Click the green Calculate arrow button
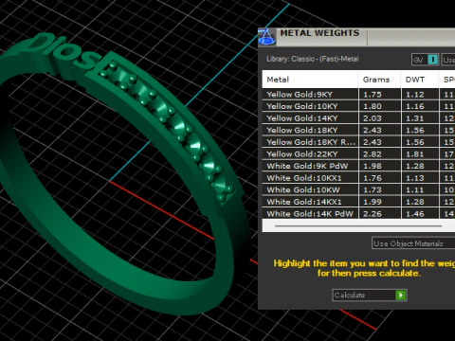The image size is (455, 341). coord(401,296)
